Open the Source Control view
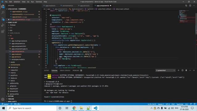The image size is (197, 111). 3,19
